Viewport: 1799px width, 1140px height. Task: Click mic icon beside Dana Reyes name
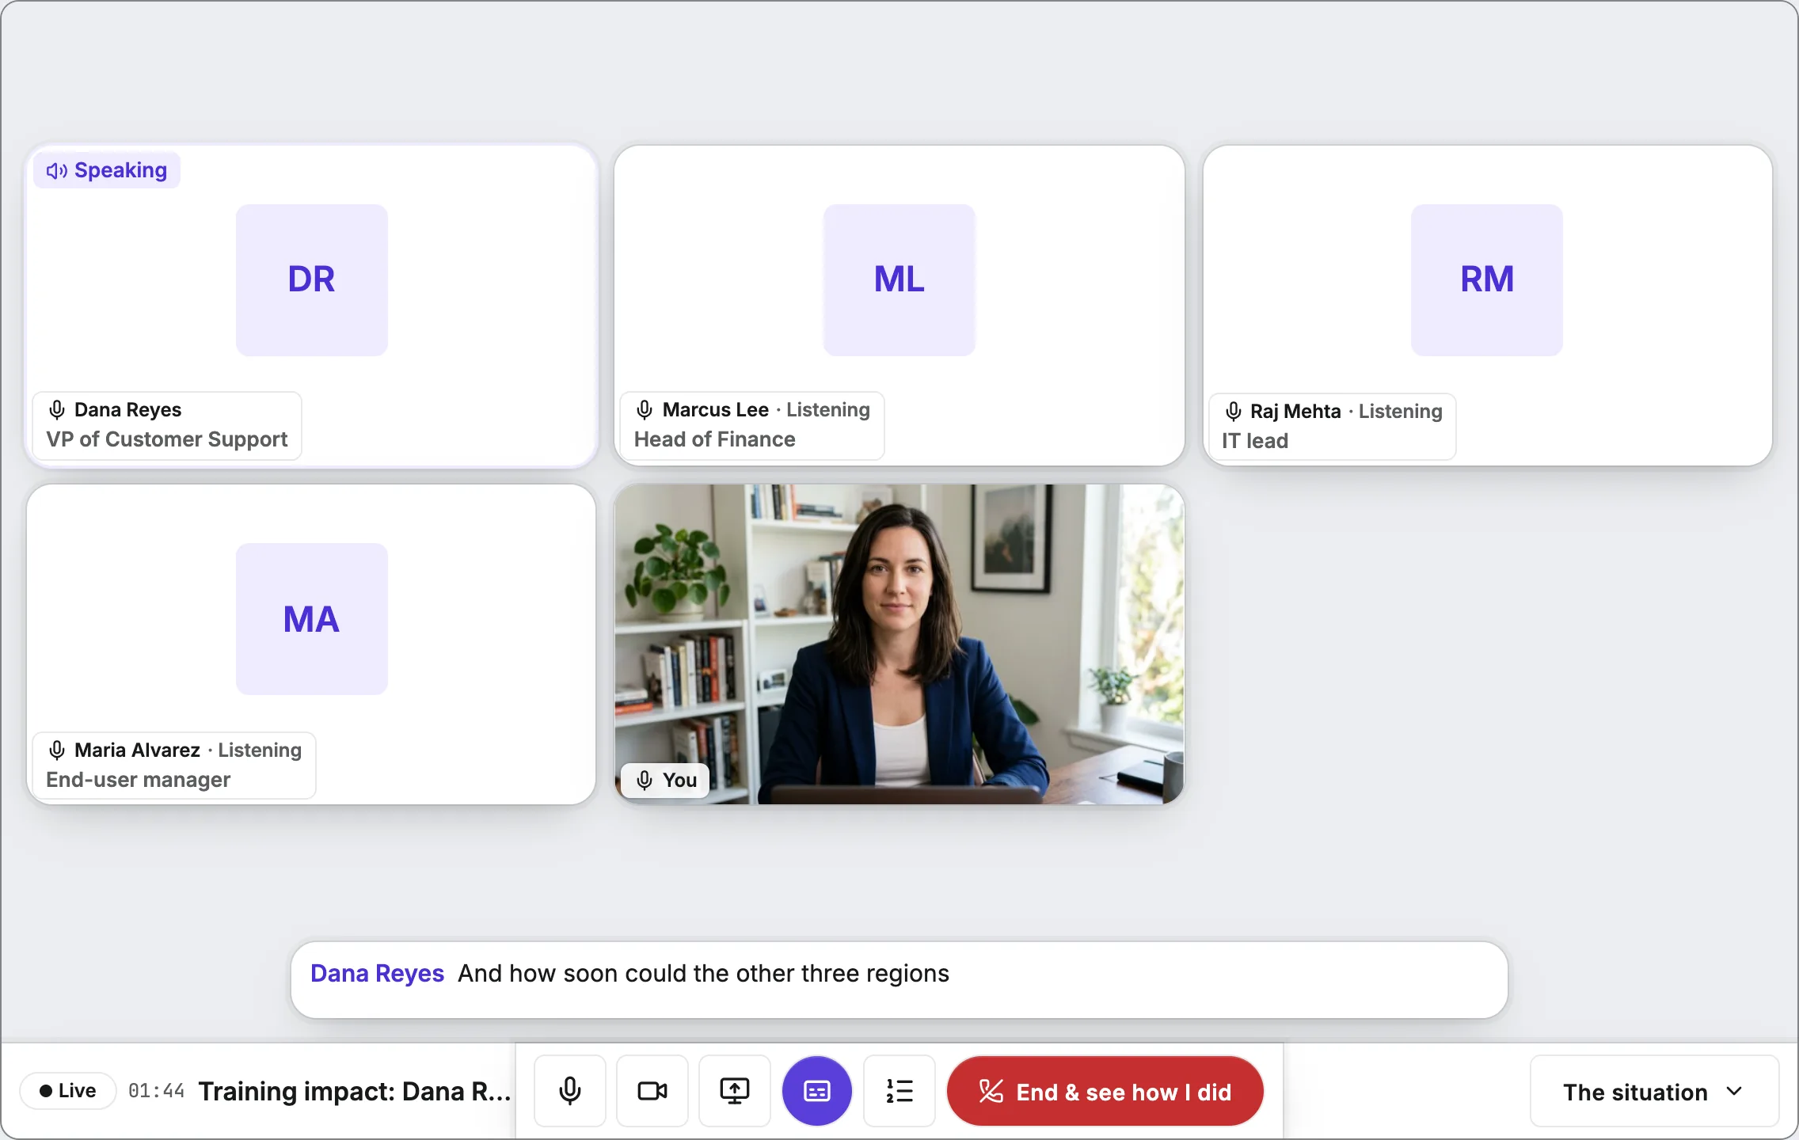[57, 409]
